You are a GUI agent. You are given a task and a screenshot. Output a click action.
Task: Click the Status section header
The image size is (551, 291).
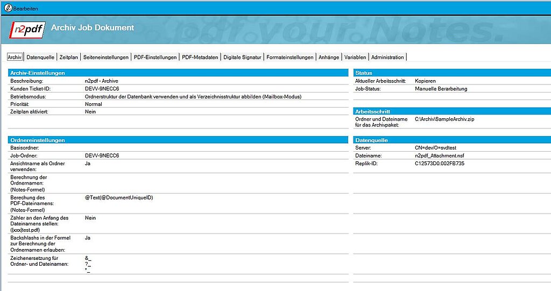coord(452,73)
